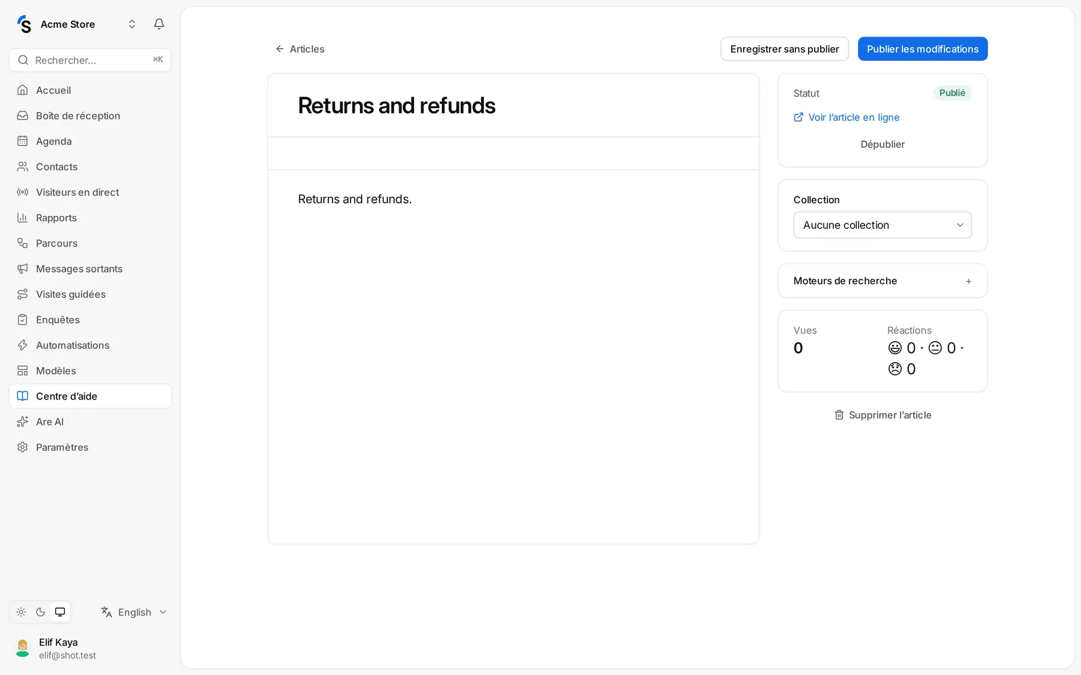Screen dimensions: 1081x675
Task: Click the neutral face reaction icon
Action: point(935,348)
